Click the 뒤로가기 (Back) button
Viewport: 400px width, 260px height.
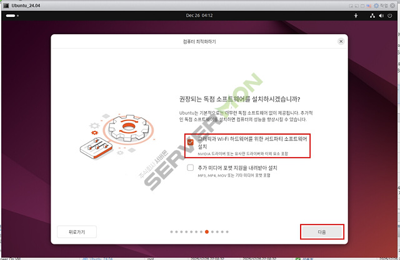point(77,232)
